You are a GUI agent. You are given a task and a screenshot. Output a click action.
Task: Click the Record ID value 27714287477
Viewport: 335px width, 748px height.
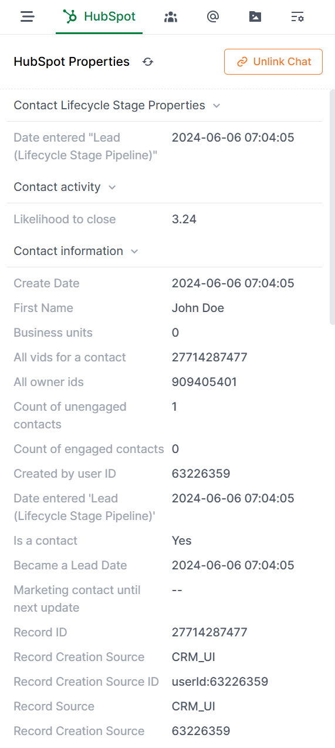point(209,632)
